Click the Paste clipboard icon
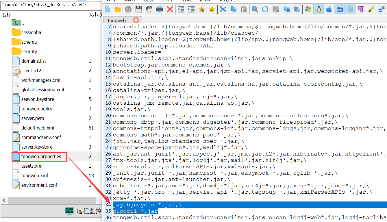Viewport: 387px width, 222px height. 244,10
